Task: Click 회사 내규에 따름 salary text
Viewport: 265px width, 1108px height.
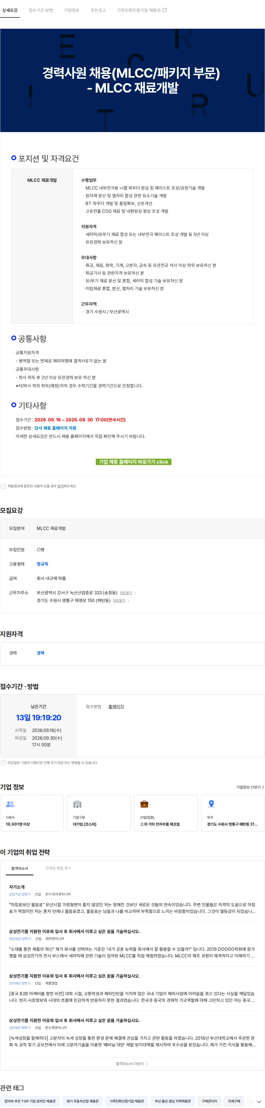Action: tap(51, 579)
